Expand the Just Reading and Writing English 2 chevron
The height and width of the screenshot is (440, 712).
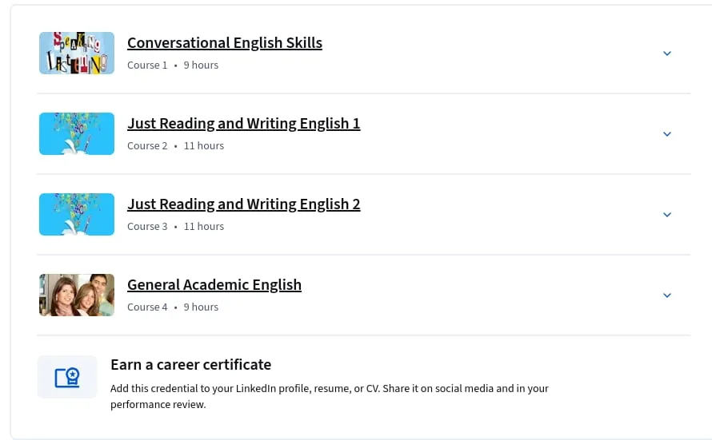pos(667,215)
